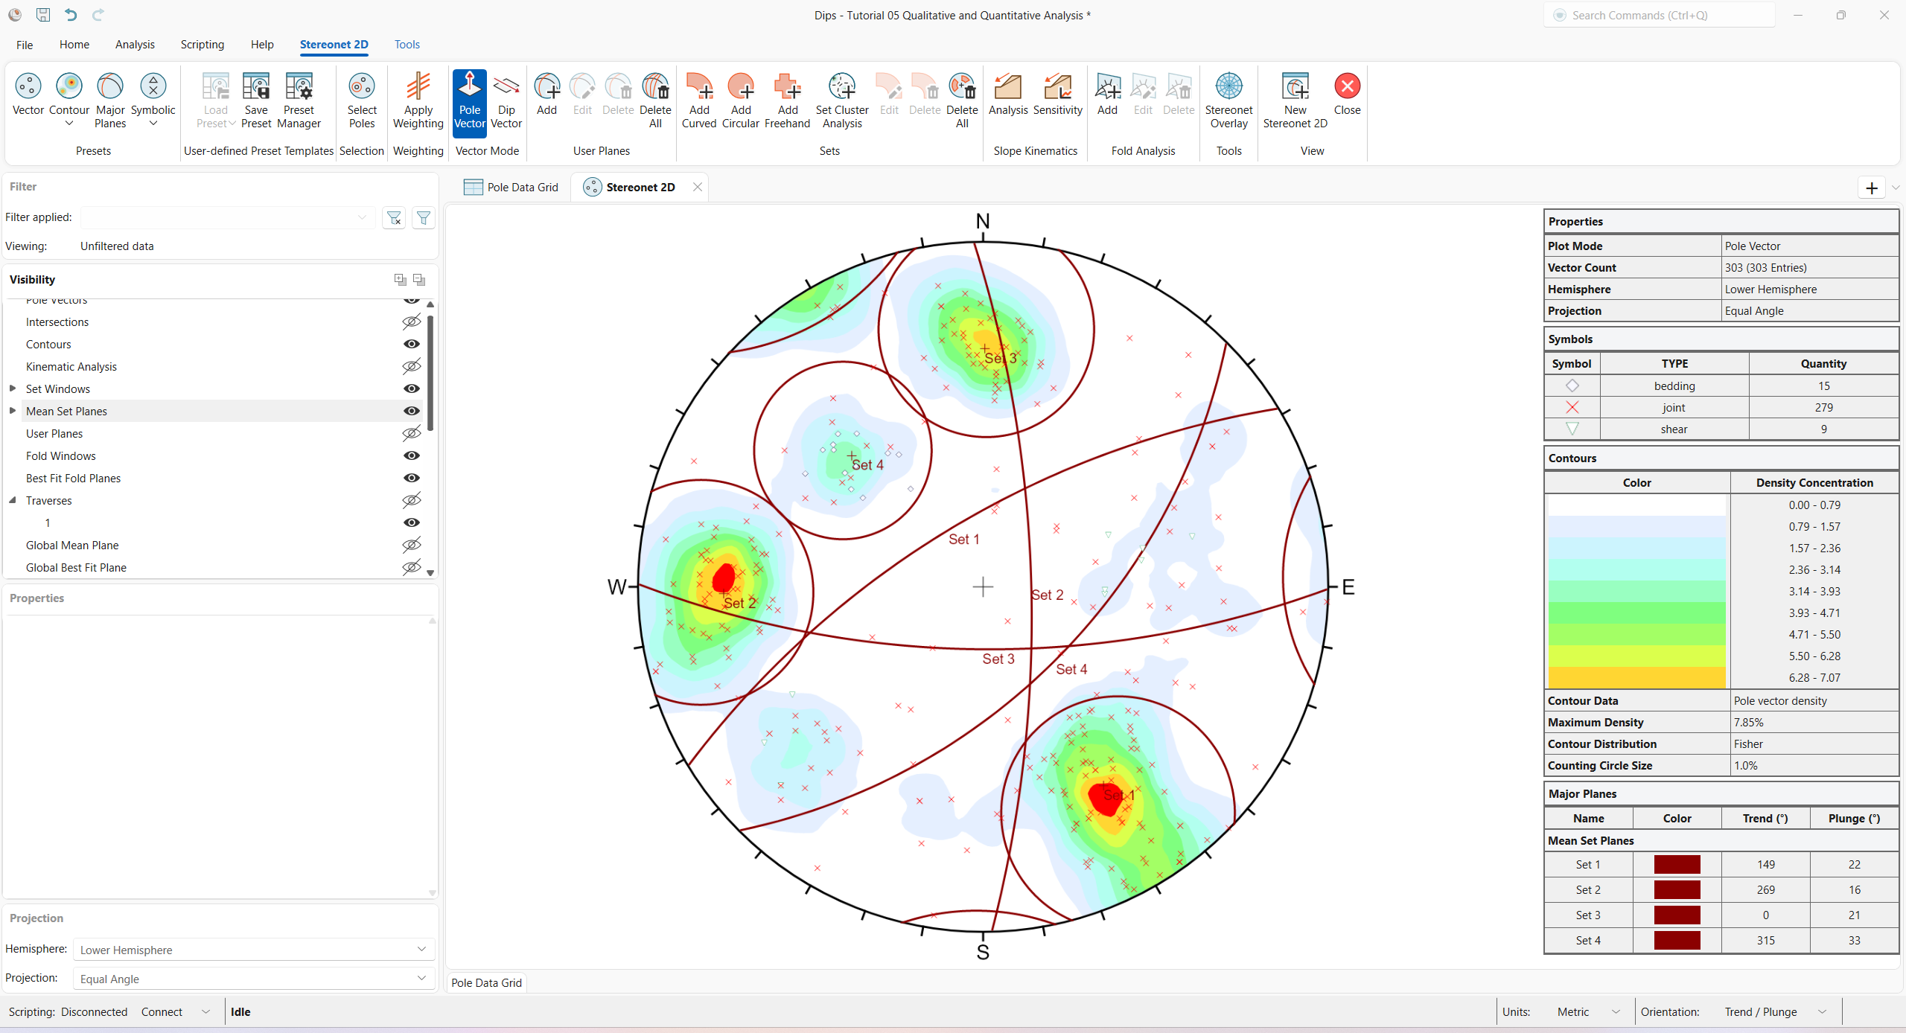1906x1033 pixels.
Task: Open the Preset Manager
Action: (298, 100)
